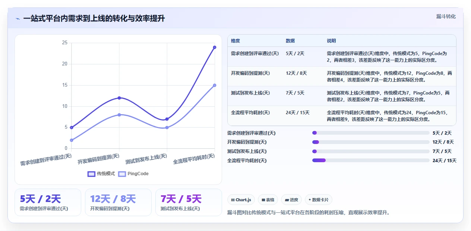This screenshot has width=471, height=231.
Task: Click the page title 一站式平台内需求到上线的转化与效率提升
Action: click(x=94, y=19)
